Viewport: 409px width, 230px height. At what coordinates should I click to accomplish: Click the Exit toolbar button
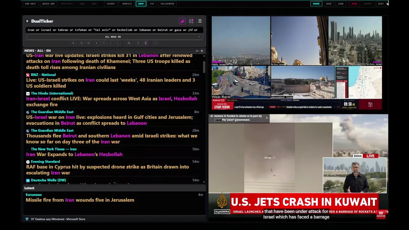pyautogui.click(x=381, y=4)
